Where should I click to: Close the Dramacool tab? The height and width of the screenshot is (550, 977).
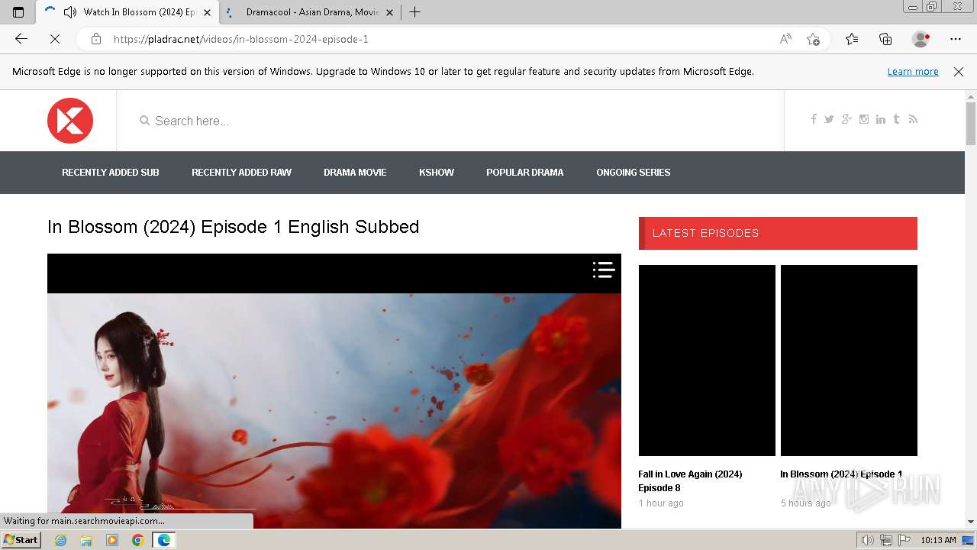click(x=389, y=12)
